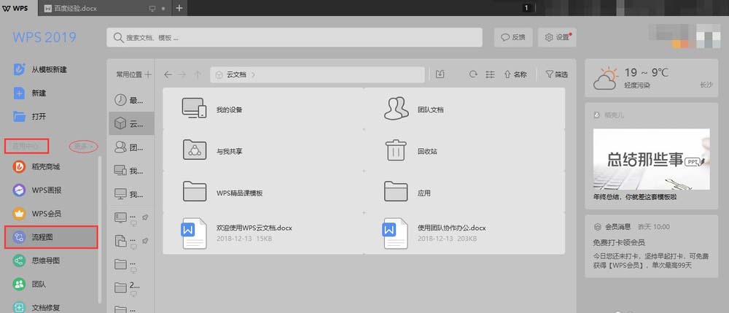Open WPS会员 membership
Screen dimensions: 729x313
click(38, 214)
